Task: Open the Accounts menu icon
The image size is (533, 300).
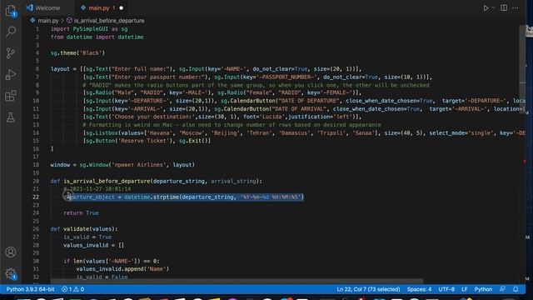Action: tap(11, 252)
